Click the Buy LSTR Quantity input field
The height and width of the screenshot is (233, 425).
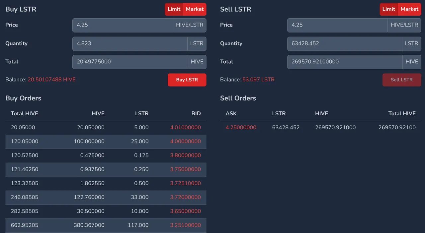(x=130, y=44)
